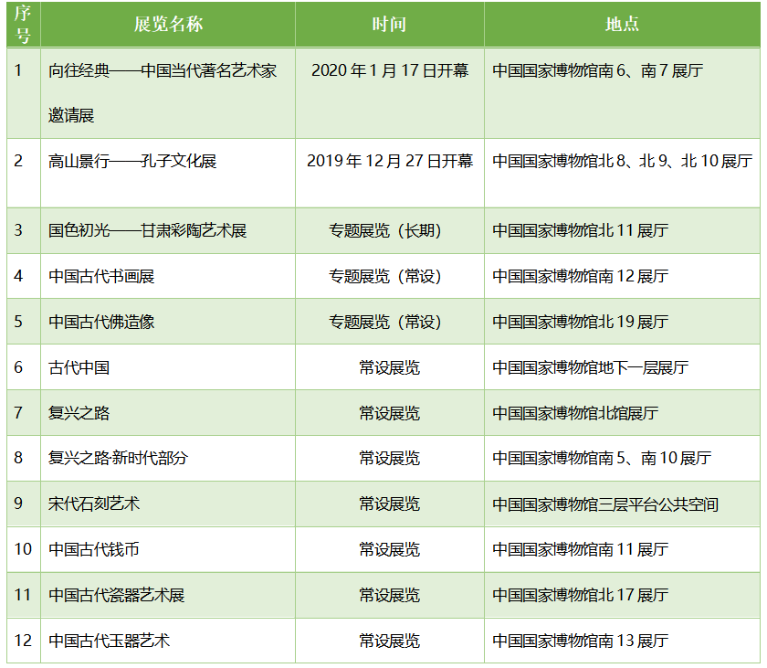The height and width of the screenshot is (668, 767).
Task: Click the 中国古代钱币 exhibition name
Action: (x=94, y=550)
